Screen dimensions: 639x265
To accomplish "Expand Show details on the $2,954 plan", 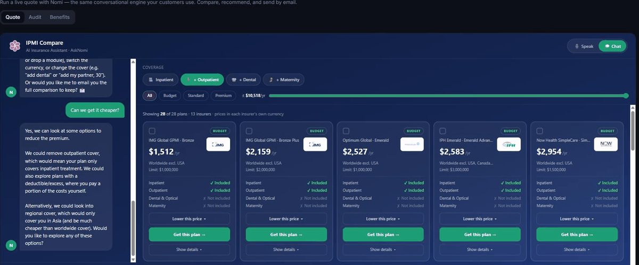I will pos(577,250).
